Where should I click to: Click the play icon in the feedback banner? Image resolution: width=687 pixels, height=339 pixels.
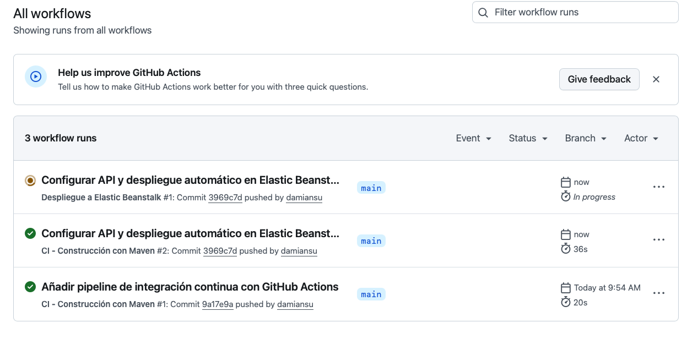[36, 76]
